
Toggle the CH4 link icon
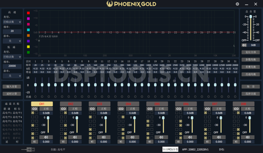(121, 109)
